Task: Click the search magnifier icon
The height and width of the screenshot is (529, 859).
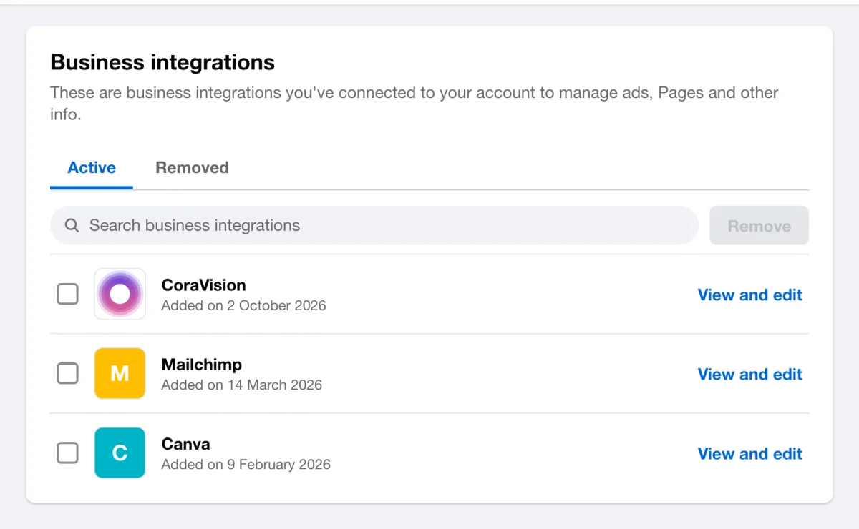Action: point(72,226)
